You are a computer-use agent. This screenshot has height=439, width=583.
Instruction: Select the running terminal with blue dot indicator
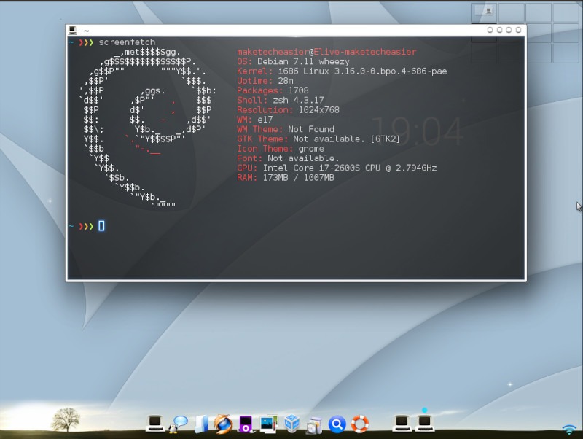point(424,423)
